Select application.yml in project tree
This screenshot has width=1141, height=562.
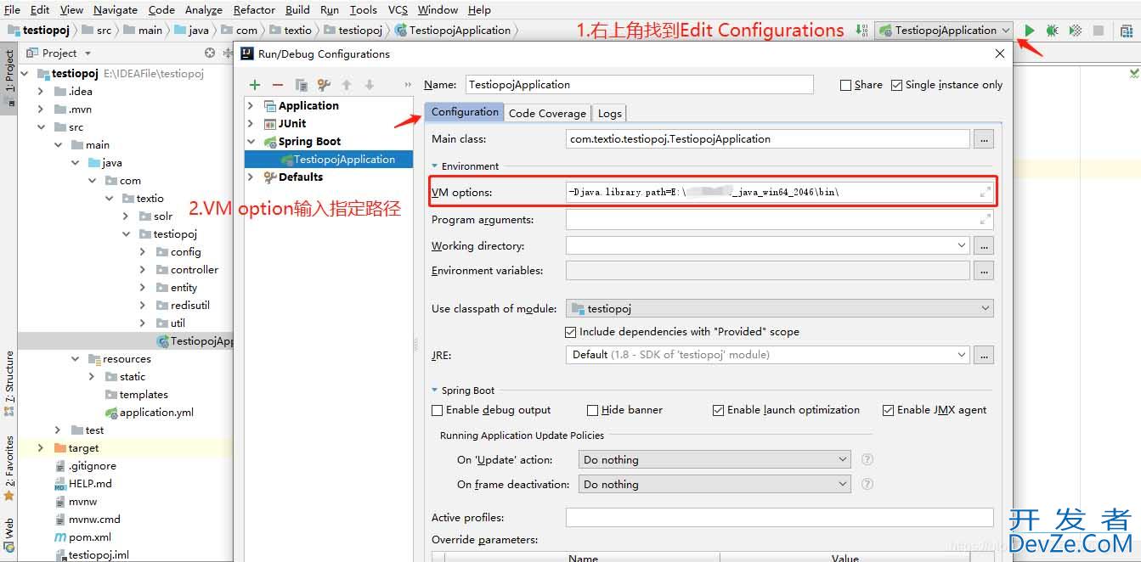[156, 413]
